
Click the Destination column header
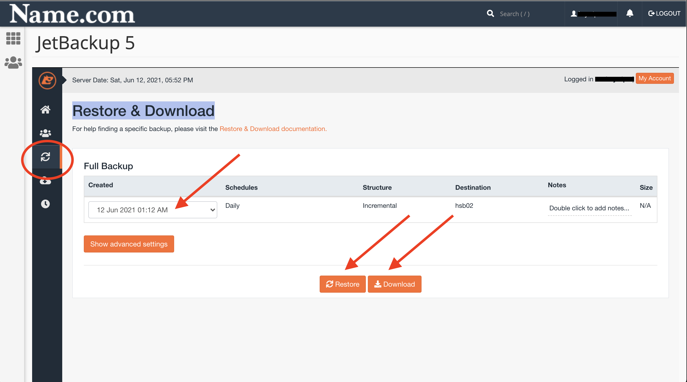coord(473,187)
